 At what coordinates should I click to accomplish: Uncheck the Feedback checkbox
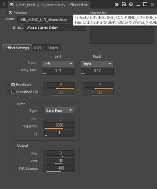click(x=13, y=85)
